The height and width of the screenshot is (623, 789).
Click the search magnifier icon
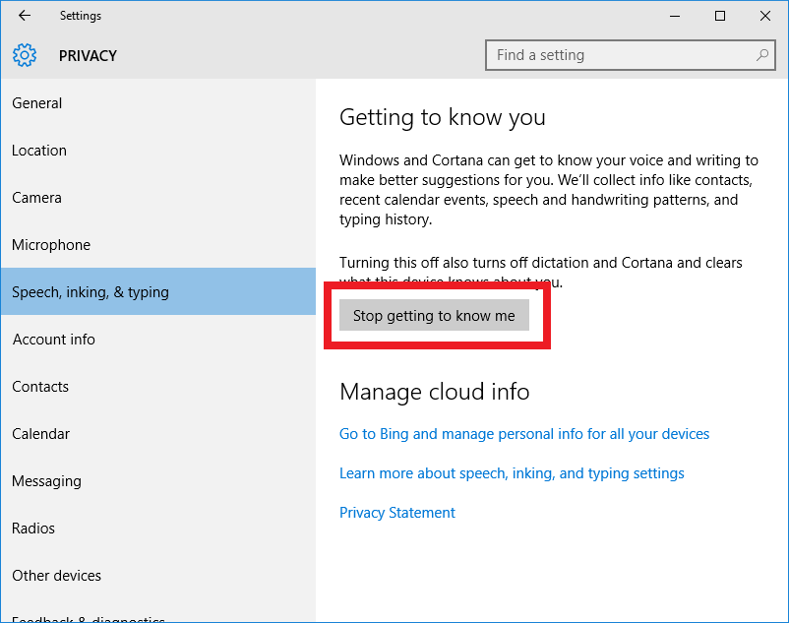coord(762,55)
